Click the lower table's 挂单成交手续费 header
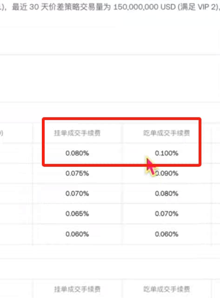 point(77,289)
